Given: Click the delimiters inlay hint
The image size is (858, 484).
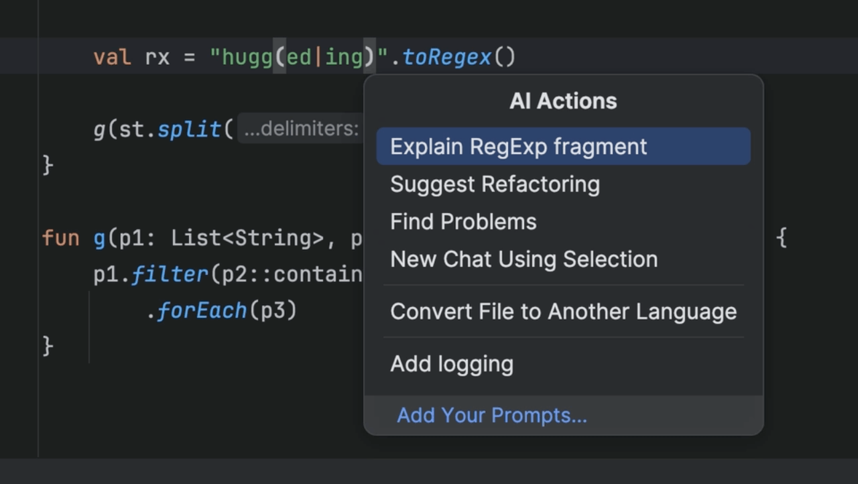Looking at the screenshot, I should [x=302, y=129].
